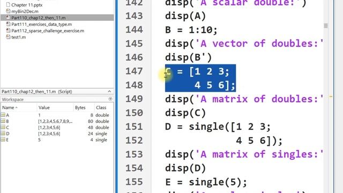Select variable D icon in Workspace

(3, 133)
